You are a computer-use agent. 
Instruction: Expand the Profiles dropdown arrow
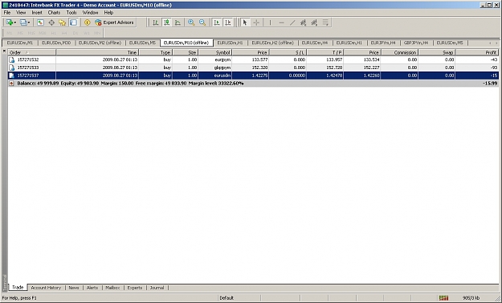29,23
